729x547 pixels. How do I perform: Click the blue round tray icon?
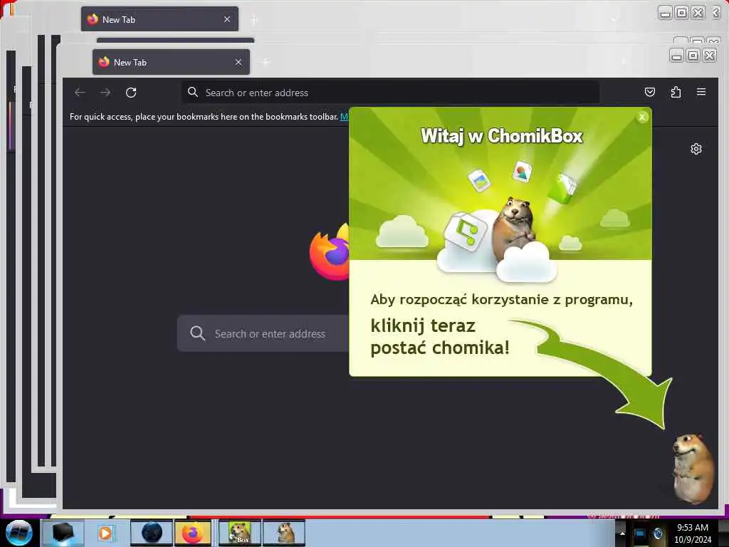coord(658,533)
